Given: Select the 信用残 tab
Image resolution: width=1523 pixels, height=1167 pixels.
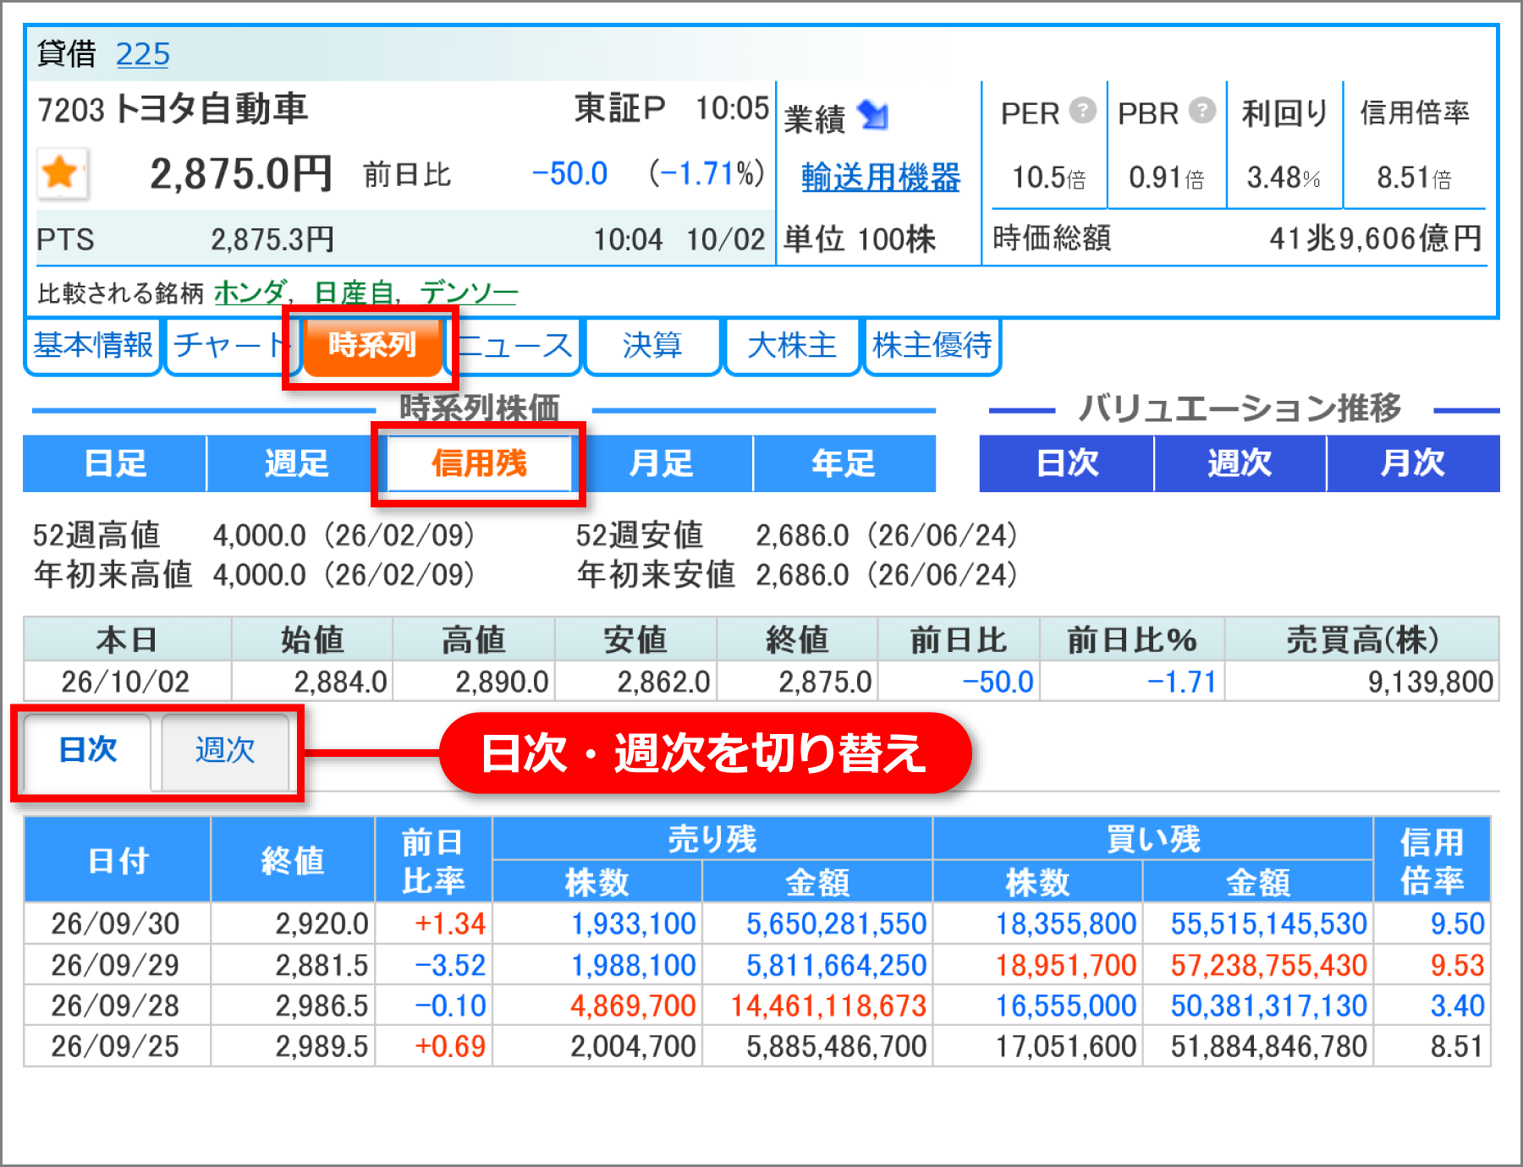Looking at the screenshot, I should (479, 463).
